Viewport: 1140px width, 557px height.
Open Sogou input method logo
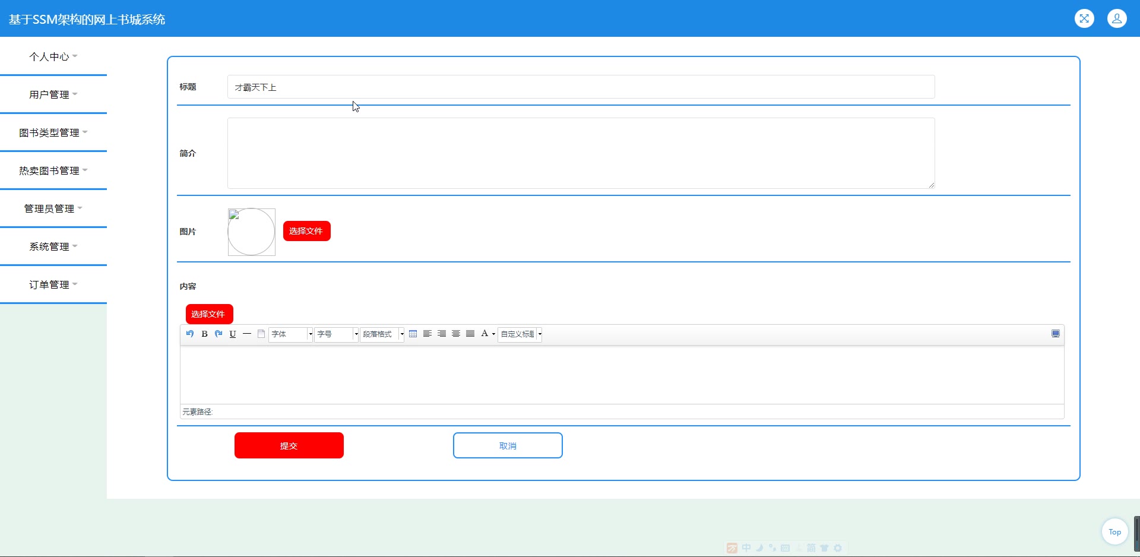[732, 548]
